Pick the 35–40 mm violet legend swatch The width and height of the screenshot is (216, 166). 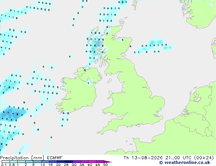pyautogui.click(x=84, y=162)
